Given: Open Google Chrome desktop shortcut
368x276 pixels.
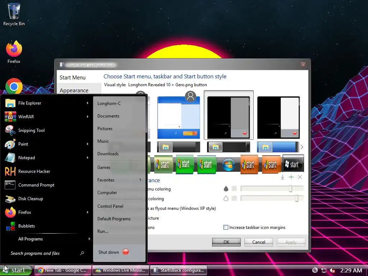Looking at the screenshot, I should point(14,86).
